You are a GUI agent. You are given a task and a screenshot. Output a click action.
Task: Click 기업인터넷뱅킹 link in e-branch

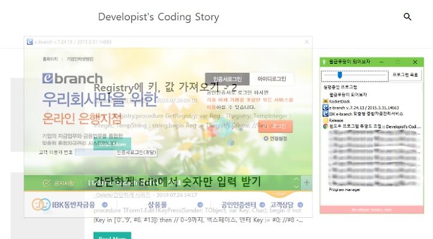[80, 59]
